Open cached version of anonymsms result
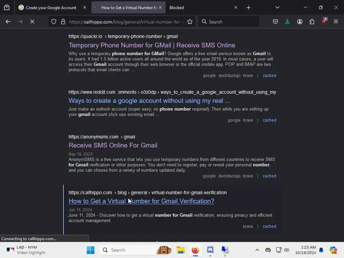 (269, 176)
